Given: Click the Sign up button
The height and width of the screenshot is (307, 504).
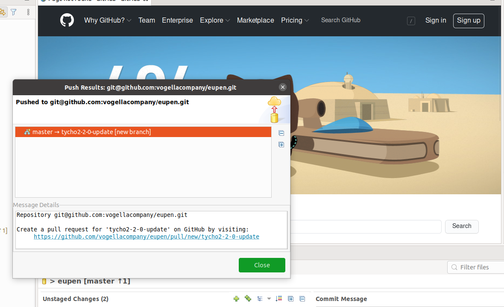Looking at the screenshot, I should [x=469, y=20].
